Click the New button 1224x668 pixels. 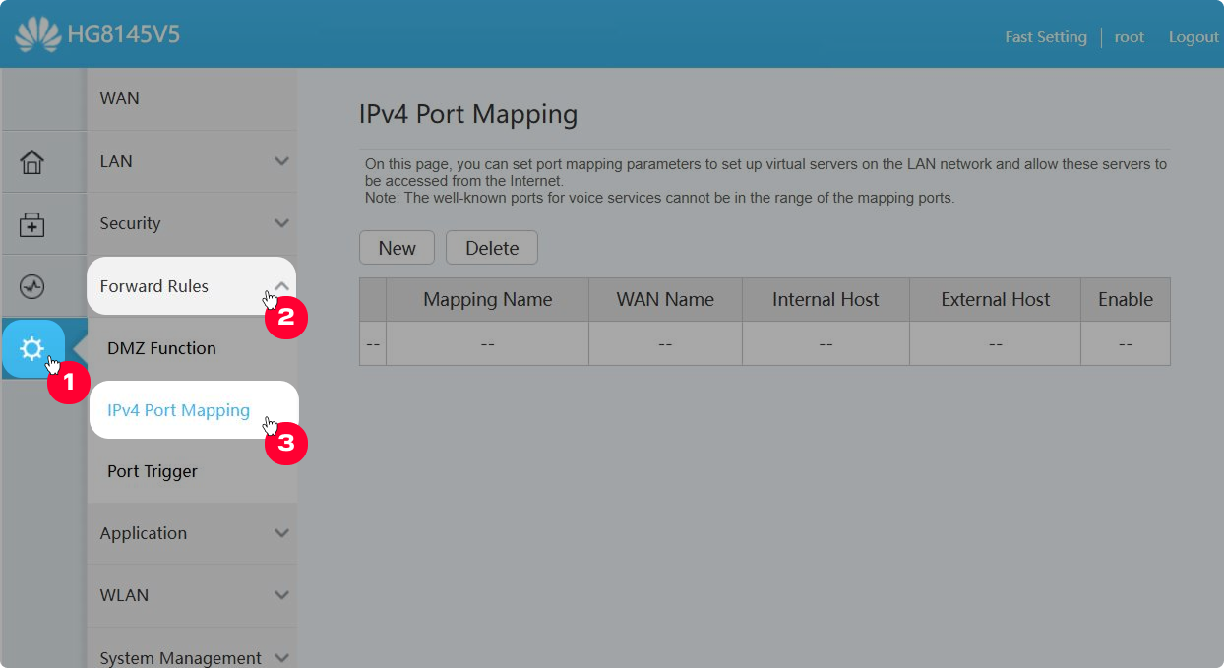tap(397, 248)
